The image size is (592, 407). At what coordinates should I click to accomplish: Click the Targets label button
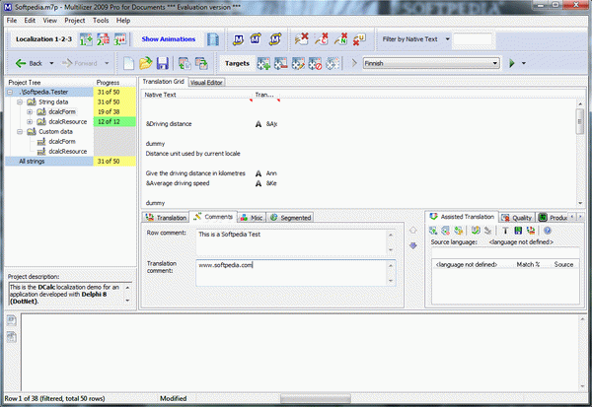click(x=237, y=63)
